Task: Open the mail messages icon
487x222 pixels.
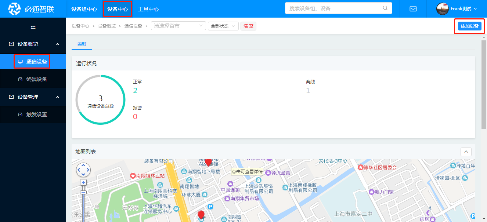Action: pyautogui.click(x=413, y=9)
